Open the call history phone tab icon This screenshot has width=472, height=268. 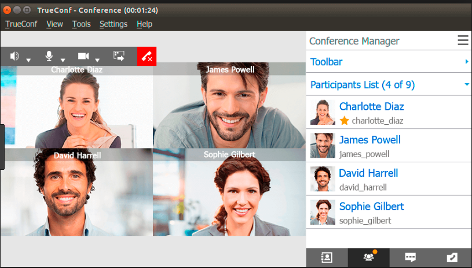tap(451, 258)
